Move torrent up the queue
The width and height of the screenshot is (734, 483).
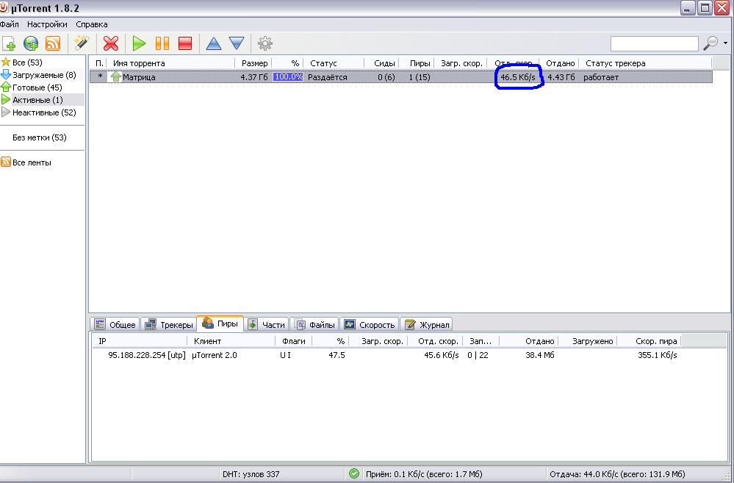tap(214, 44)
